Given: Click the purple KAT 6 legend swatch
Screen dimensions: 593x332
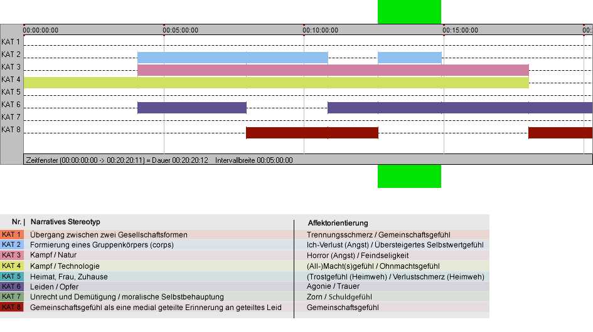Looking at the screenshot, I should coord(12,286).
